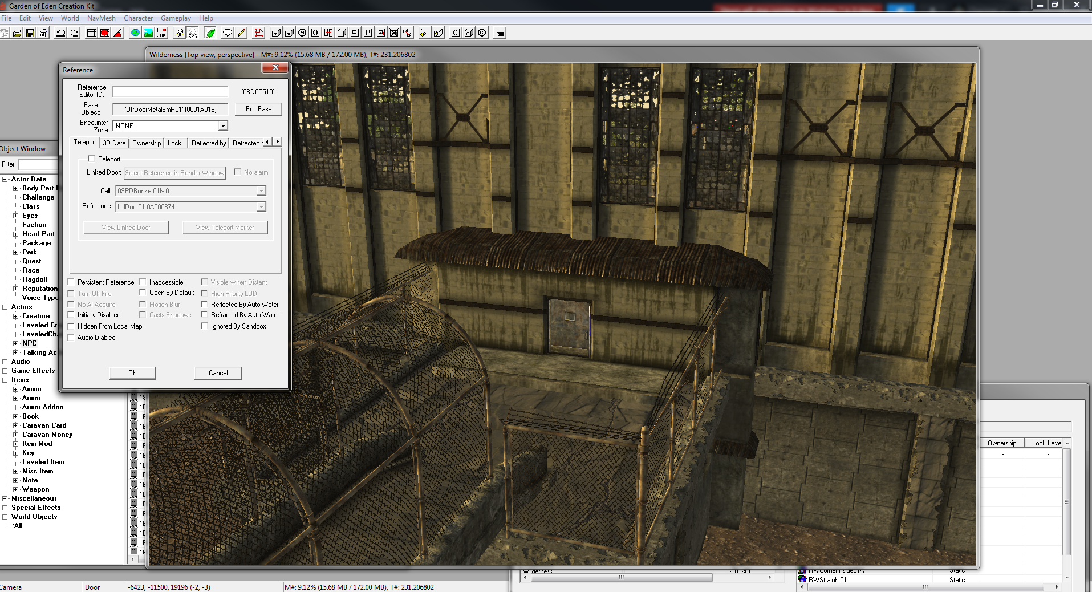Check Persistent Reference option

71,282
